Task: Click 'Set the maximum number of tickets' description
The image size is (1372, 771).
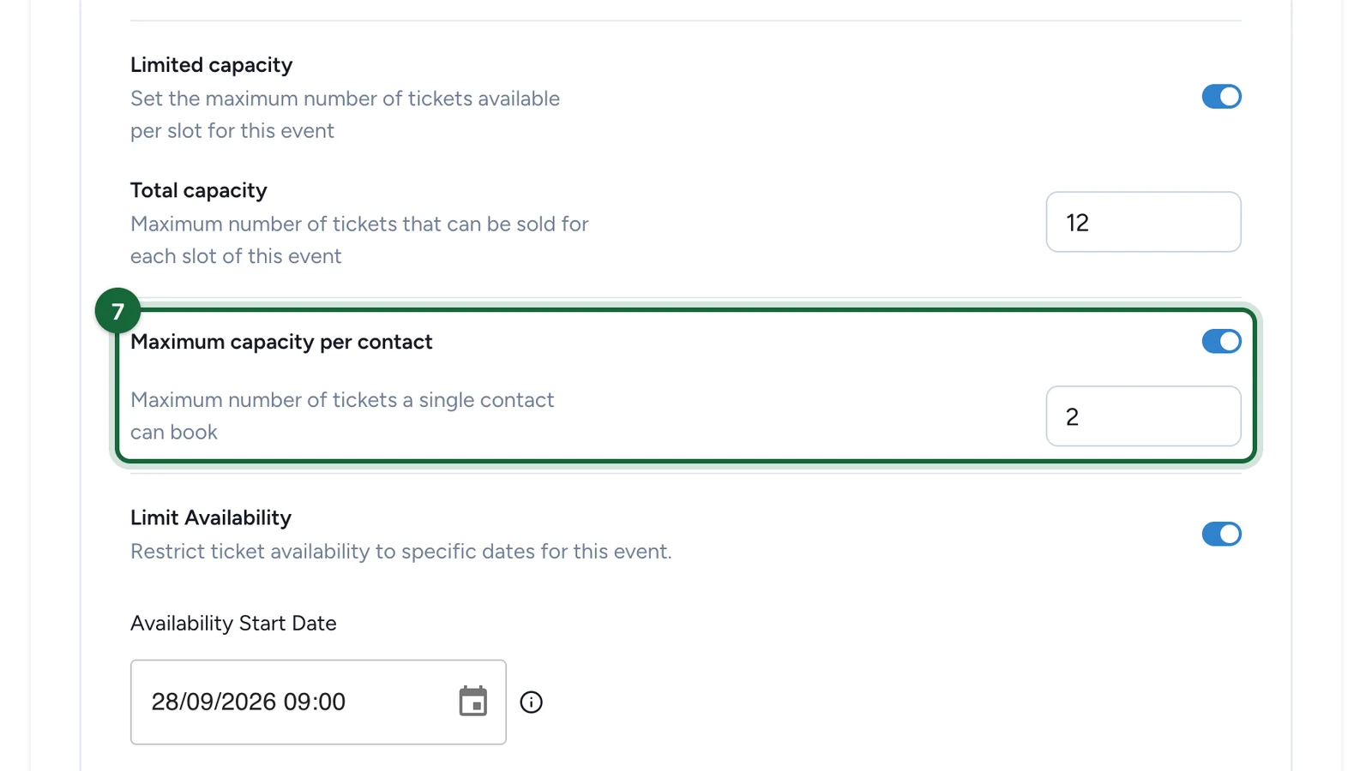Action: 345,115
